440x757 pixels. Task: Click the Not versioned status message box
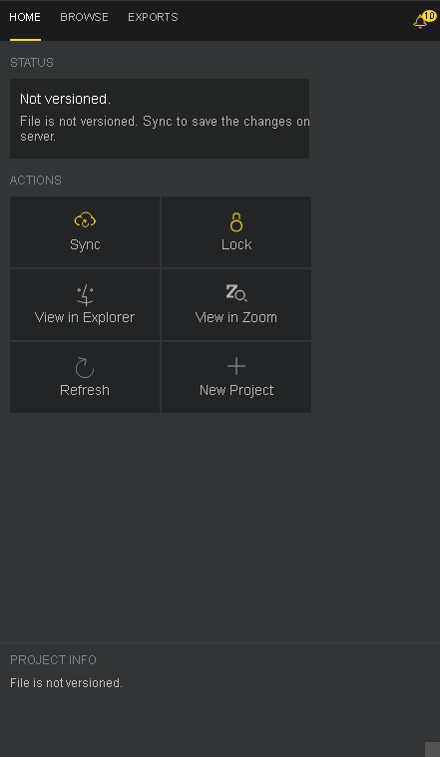tap(160, 119)
